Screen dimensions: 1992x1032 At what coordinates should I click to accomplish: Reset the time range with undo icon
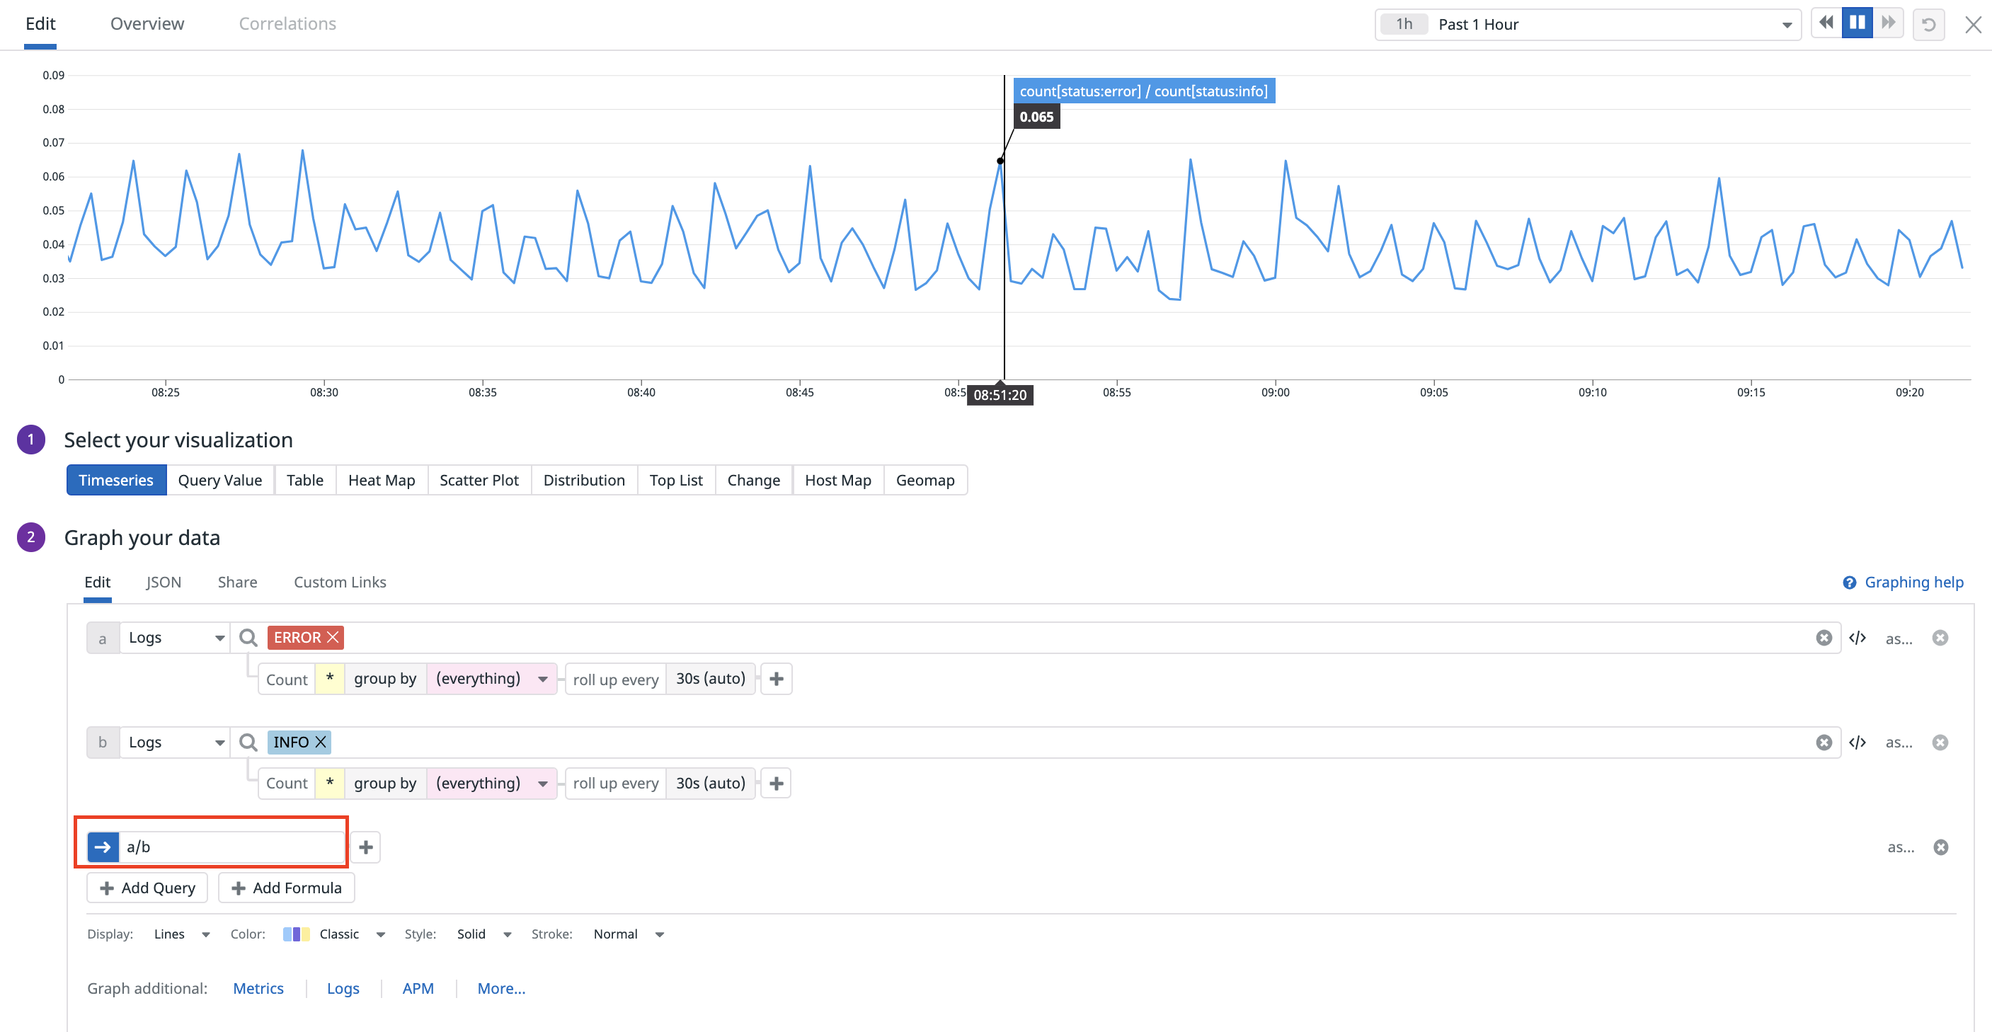(1928, 24)
